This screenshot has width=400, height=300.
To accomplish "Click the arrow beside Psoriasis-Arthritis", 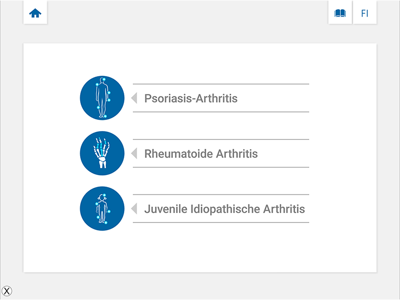I will [134, 98].
